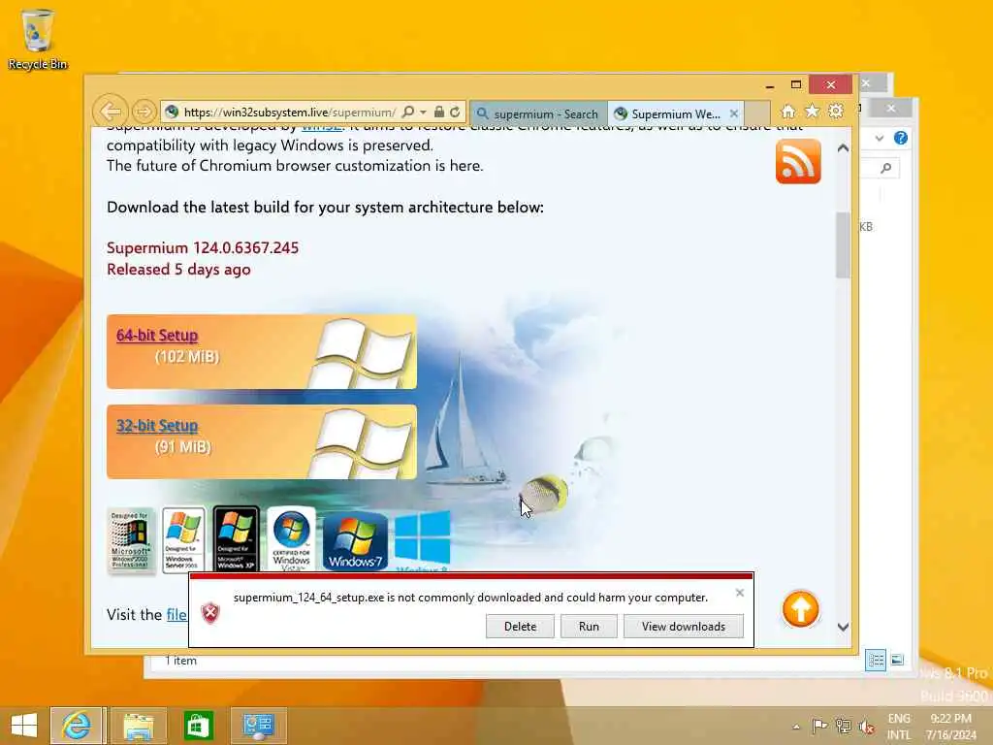
Task: Click the security lock icon
Action: (439, 113)
